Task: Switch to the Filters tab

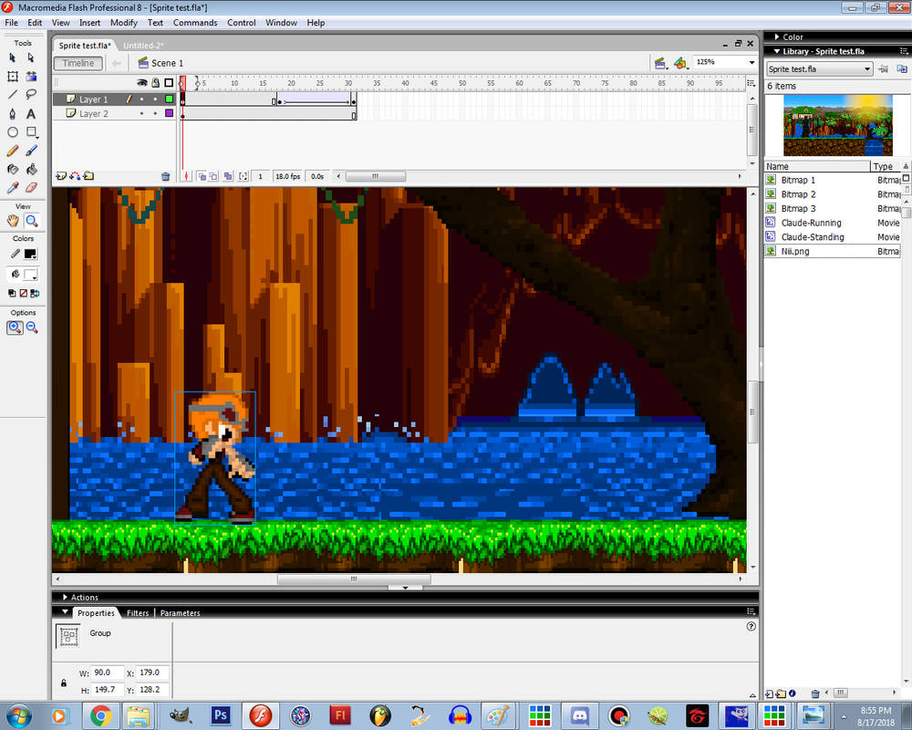Action: click(138, 612)
